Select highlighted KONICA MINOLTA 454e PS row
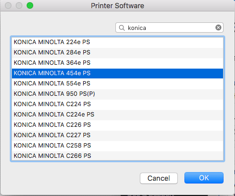This screenshot has height=196, width=235. pyautogui.click(x=117, y=73)
